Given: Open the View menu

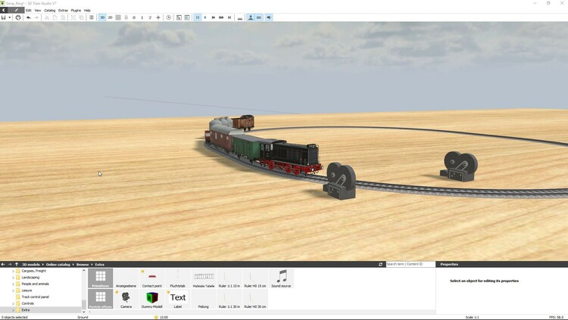Looking at the screenshot, I should click(38, 11).
